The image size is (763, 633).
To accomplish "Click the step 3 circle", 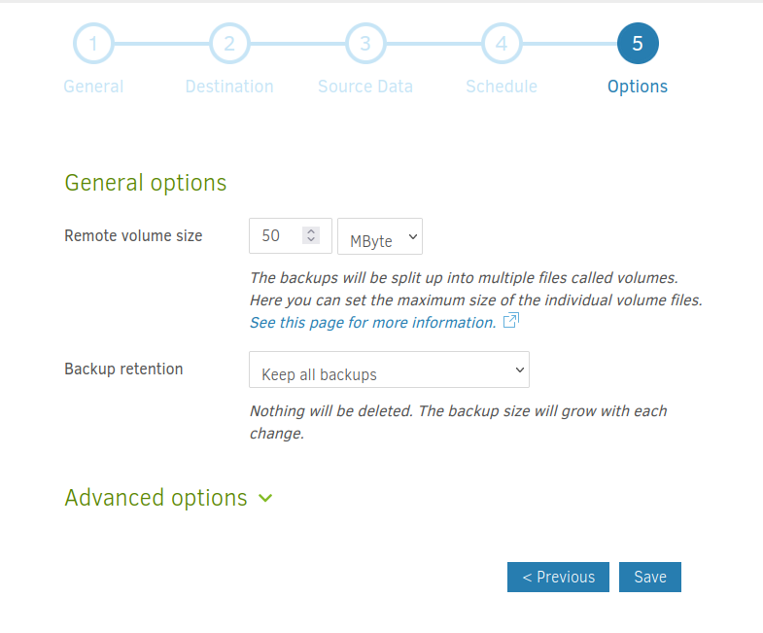I will pyautogui.click(x=365, y=43).
